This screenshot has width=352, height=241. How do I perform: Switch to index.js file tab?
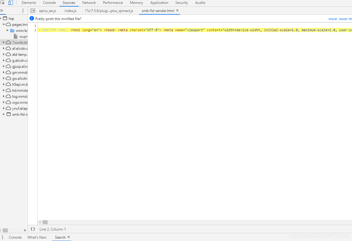(x=70, y=10)
